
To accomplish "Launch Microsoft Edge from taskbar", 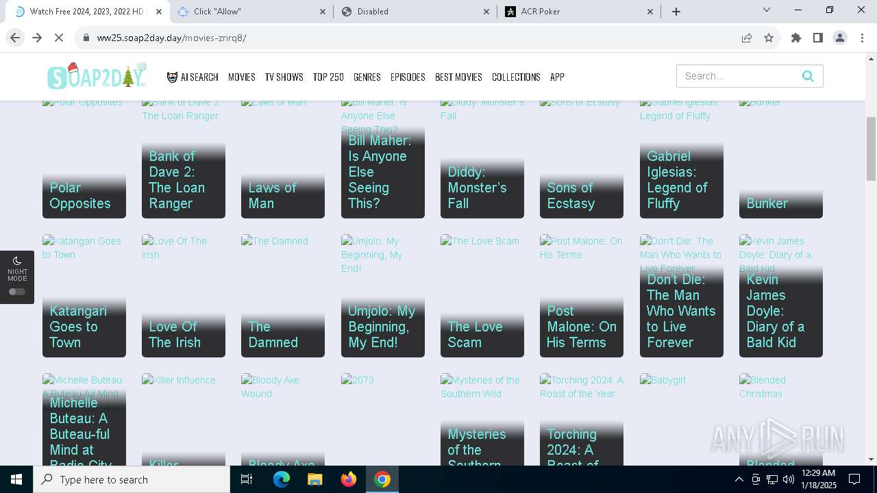I will click(282, 479).
